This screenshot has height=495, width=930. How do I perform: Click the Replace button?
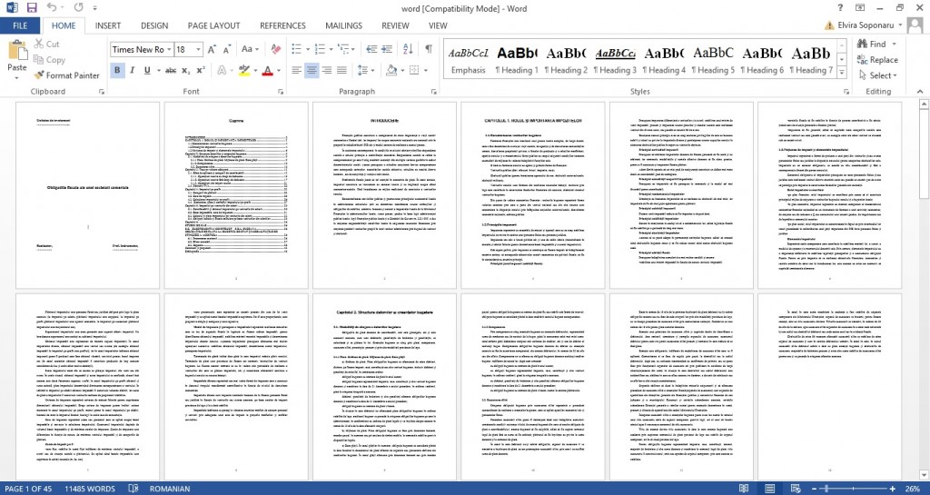tap(876, 60)
